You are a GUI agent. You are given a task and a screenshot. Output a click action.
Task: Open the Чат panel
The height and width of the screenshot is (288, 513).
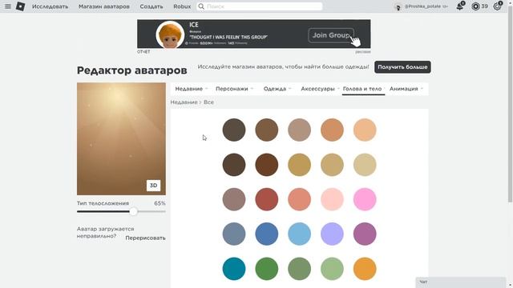pyautogui.click(x=461, y=282)
